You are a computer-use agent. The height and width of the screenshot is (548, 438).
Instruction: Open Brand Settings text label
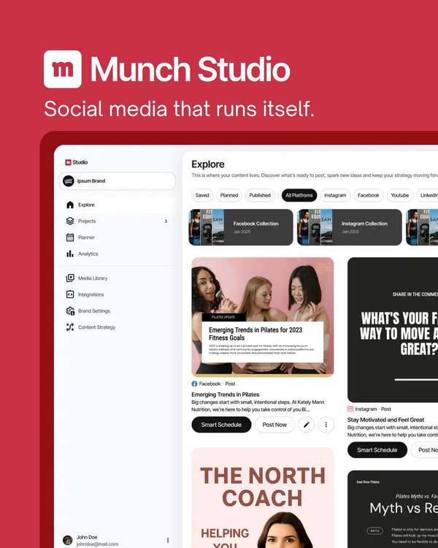point(94,311)
